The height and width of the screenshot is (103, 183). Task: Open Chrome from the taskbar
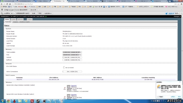point(8,101)
